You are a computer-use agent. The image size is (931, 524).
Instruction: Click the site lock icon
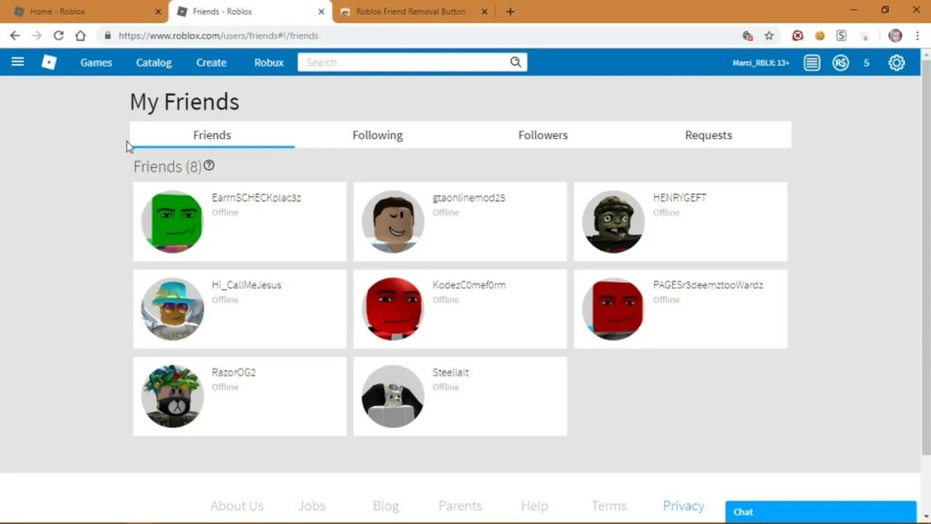coord(108,35)
